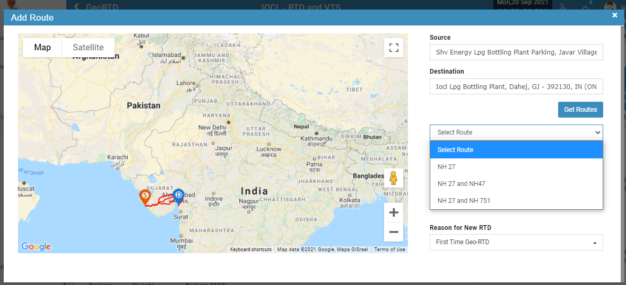Click the user avatar in background header
Image resolution: width=626 pixels, height=285 pixels.
[610, 6]
